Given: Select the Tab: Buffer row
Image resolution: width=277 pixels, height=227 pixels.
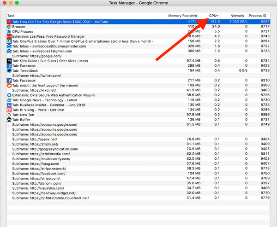Looking at the screenshot, I should (138, 120).
